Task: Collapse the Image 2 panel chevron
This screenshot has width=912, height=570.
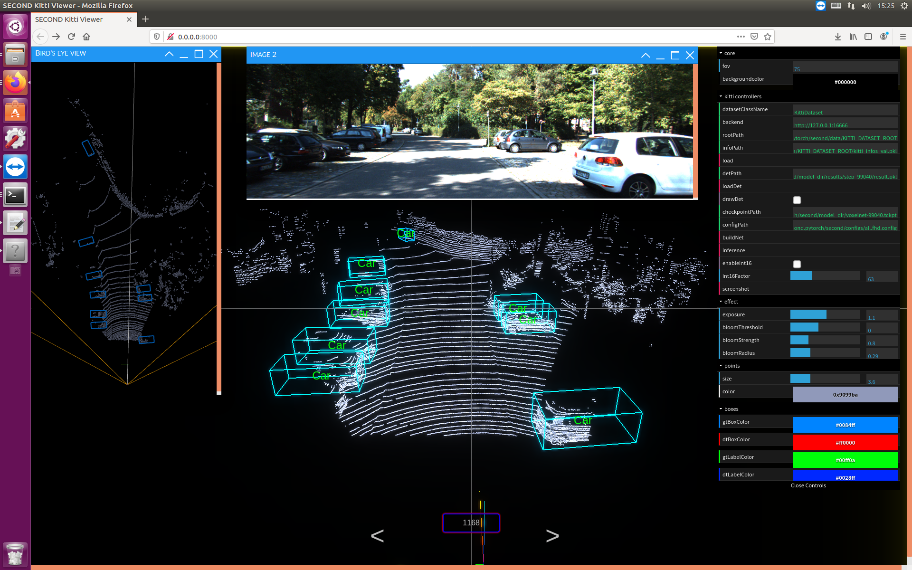Action: [x=645, y=56]
